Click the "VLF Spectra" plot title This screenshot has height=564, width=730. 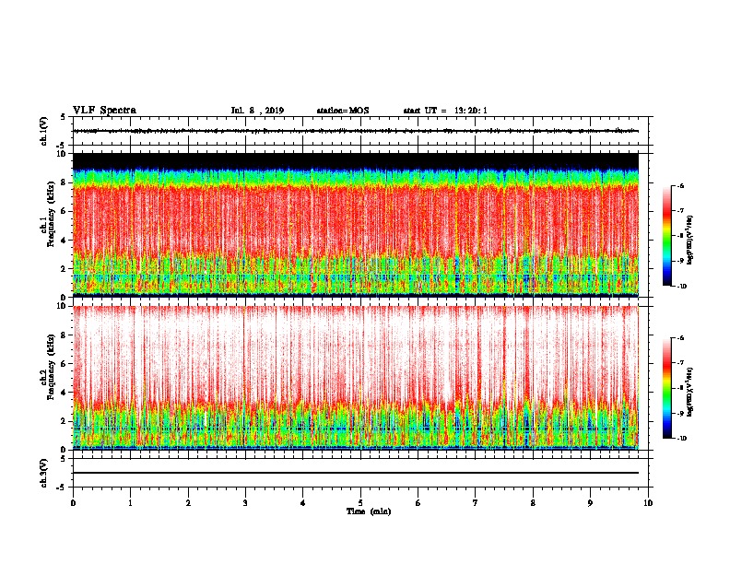pos(105,111)
